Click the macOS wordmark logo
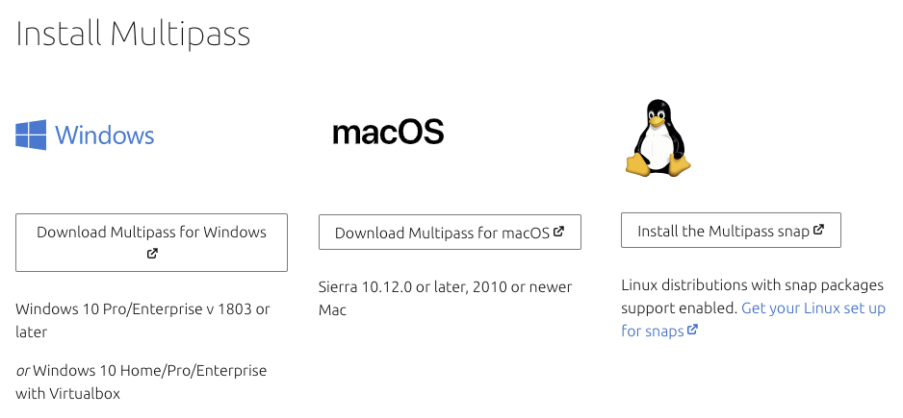The height and width of the screenshot is (418, 903). click(x=388, y=133)
